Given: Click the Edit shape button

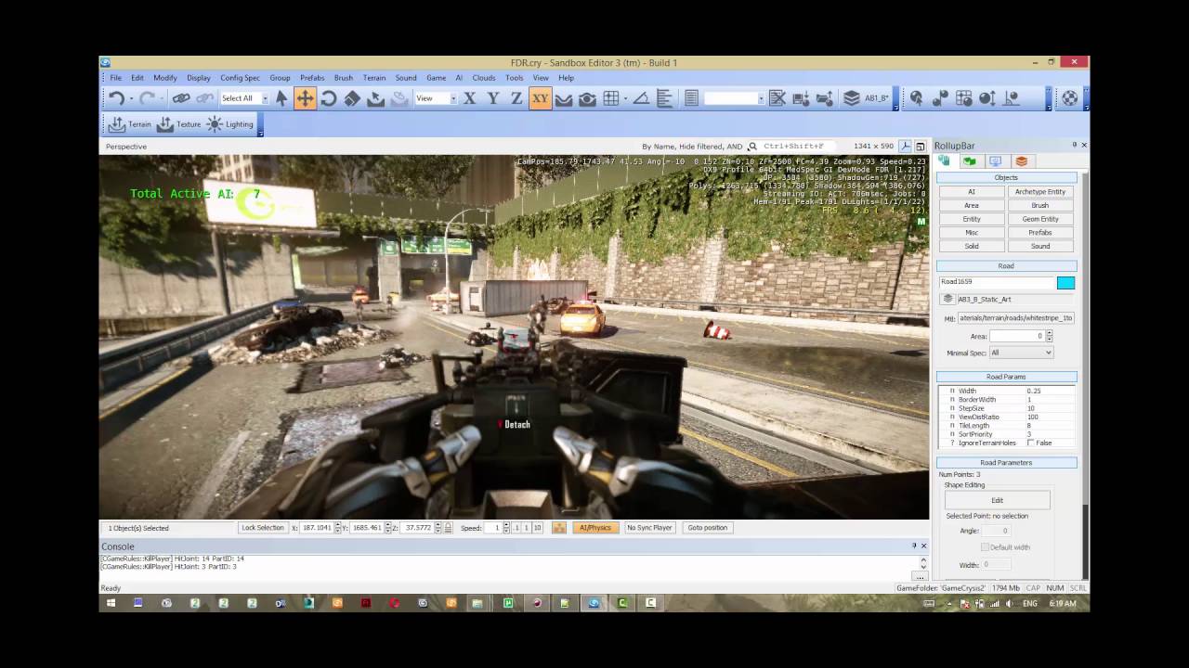Looking at the screenshot, I should [x=997, y=500].
